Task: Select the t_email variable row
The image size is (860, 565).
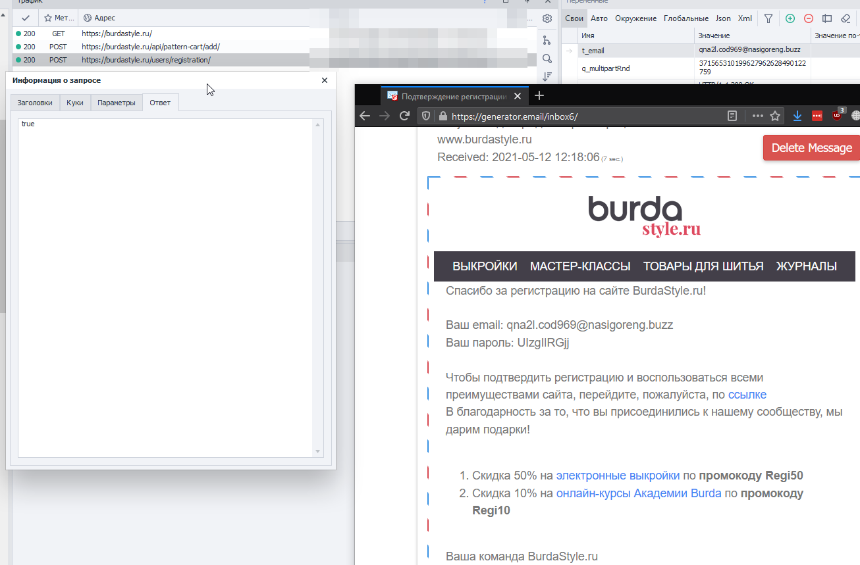Action: [x=711, y=50]
